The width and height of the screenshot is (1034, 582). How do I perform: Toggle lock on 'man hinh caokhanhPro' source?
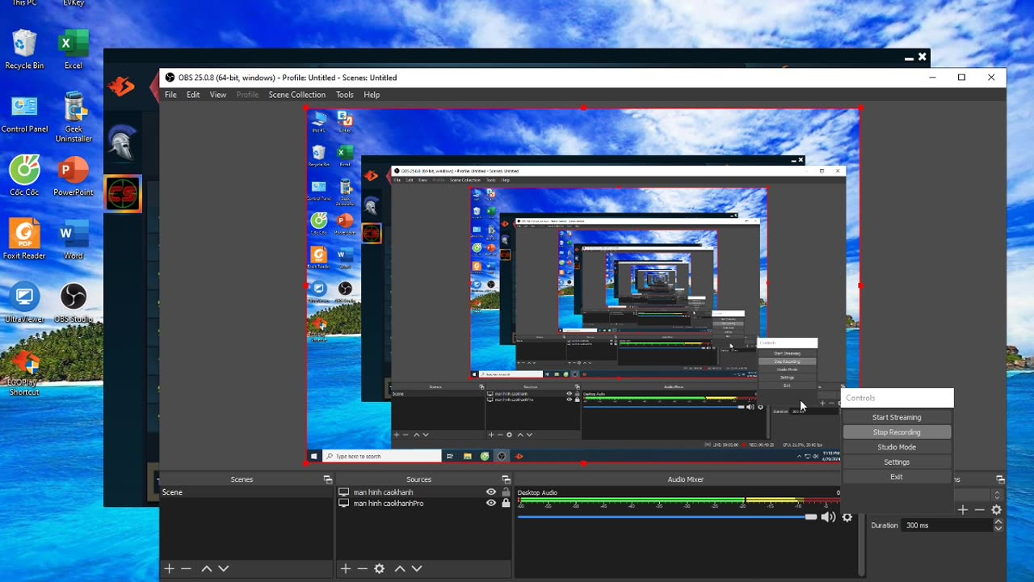[x=506, y=503]
